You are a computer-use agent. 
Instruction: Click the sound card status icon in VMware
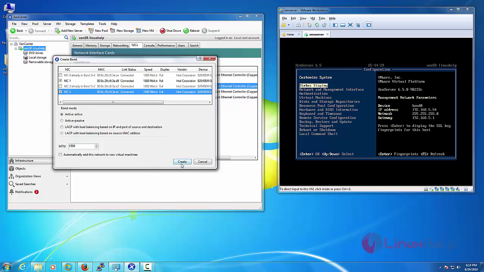[x=458, y=189]
